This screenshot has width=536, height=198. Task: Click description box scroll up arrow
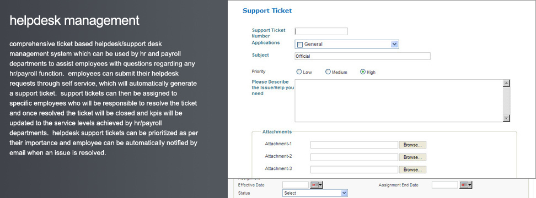(x=507, y=84)
